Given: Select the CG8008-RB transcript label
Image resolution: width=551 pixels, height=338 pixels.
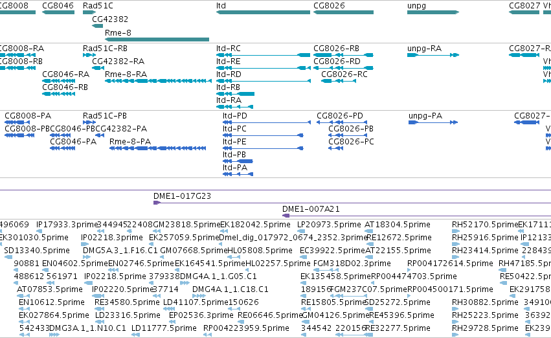Looking at the screenshot, I should point(20,62).
